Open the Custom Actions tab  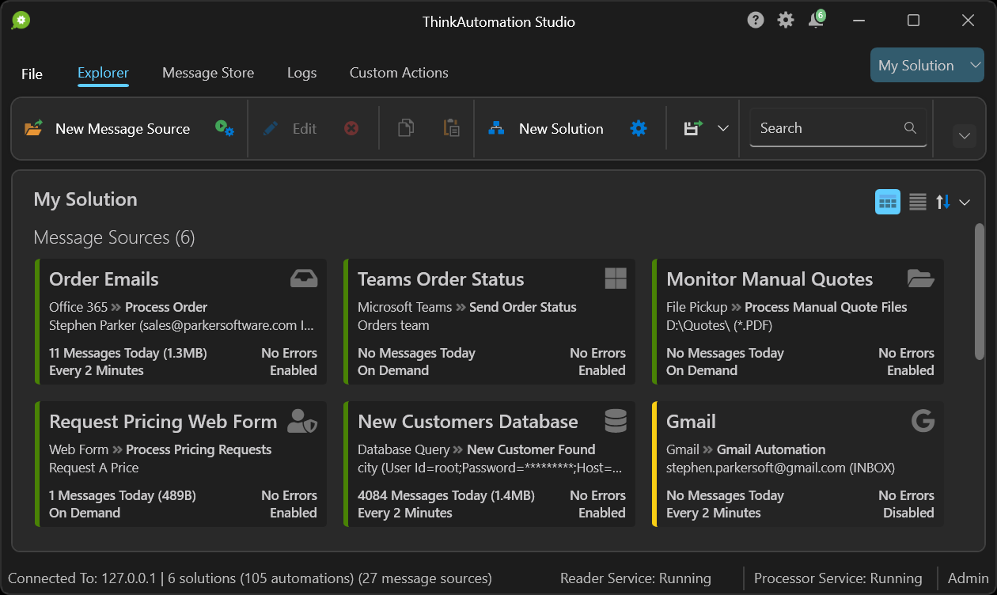399,73
